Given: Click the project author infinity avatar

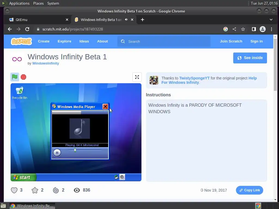Looking at the screenshot, I should [x=17, y=59].
